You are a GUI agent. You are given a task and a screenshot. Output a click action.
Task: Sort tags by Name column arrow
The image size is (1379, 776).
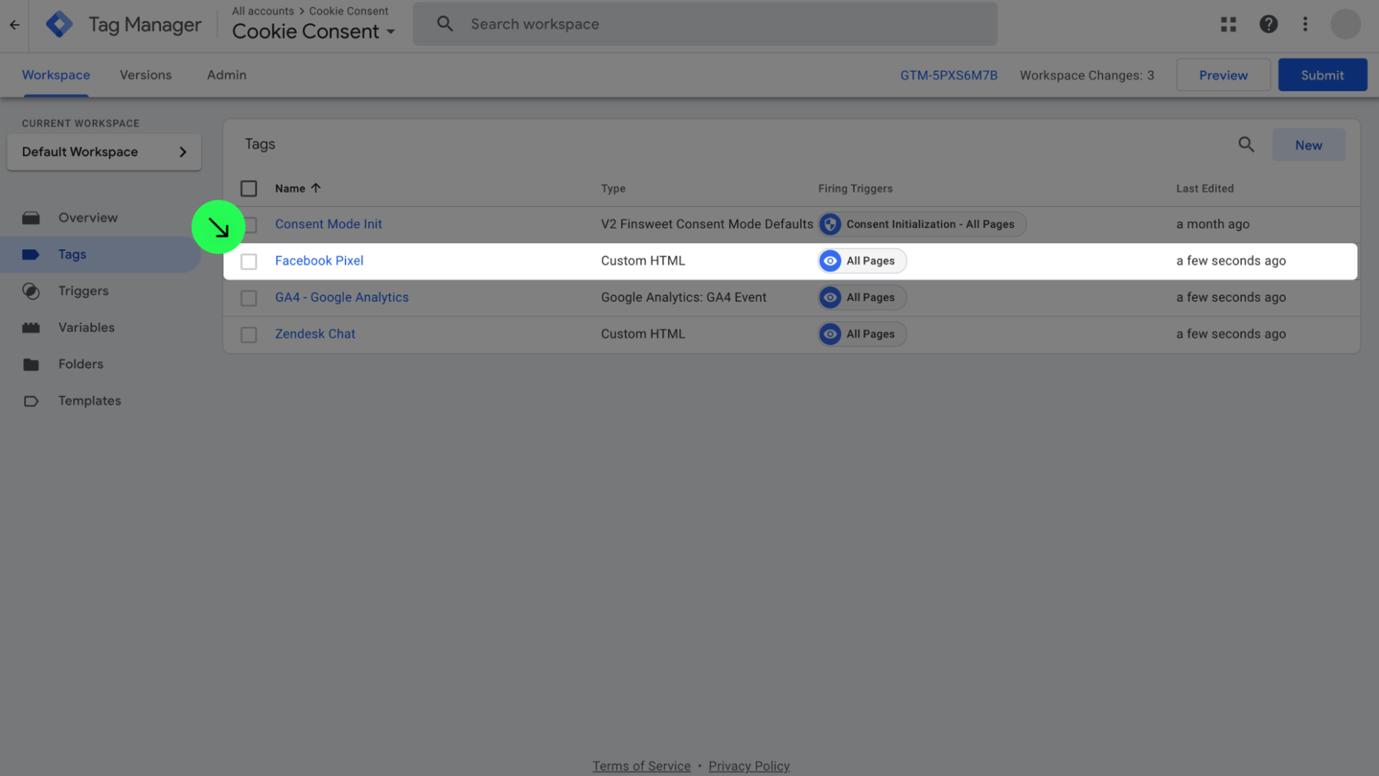point(315,188)
